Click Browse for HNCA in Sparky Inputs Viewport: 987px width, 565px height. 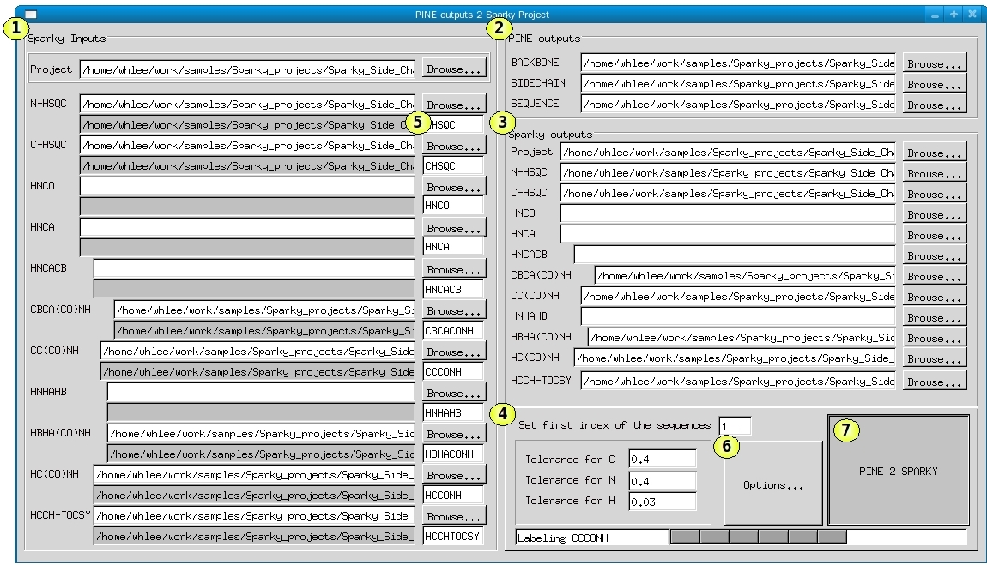pyautogui.click(x=454, y=228)
